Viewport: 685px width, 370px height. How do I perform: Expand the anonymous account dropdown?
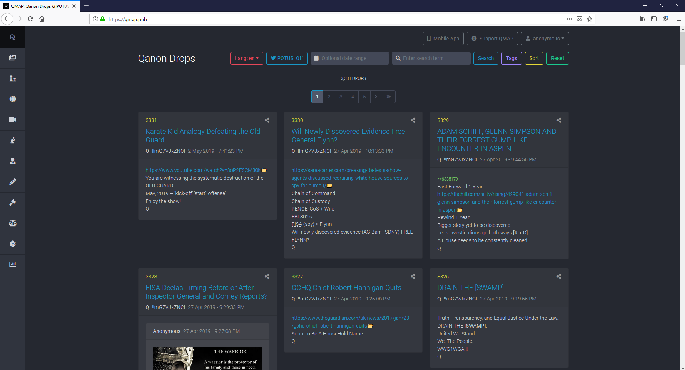[x=545, y=38]
